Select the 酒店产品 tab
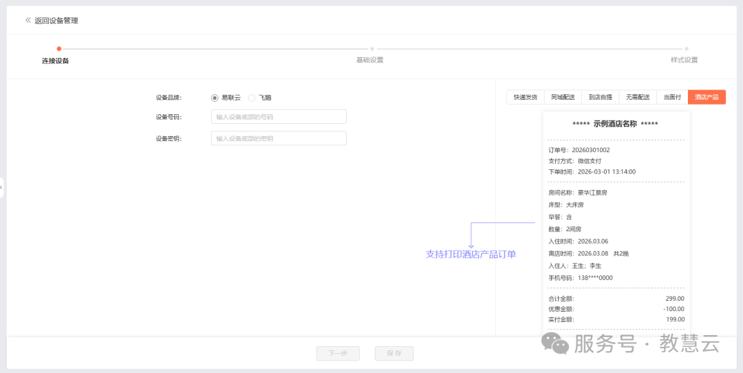Image resolution: width=743 pixels, height=373 pixels. tap(707, 97)
